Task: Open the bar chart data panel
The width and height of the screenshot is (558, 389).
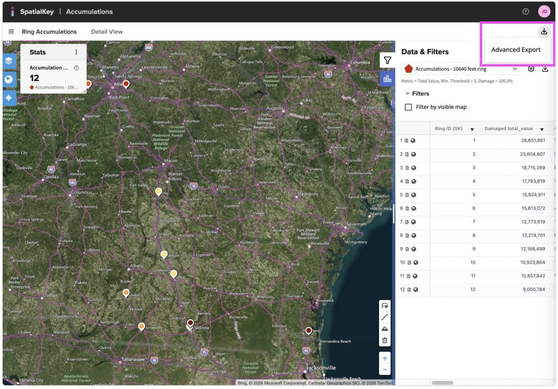Action: coord(387,78)
